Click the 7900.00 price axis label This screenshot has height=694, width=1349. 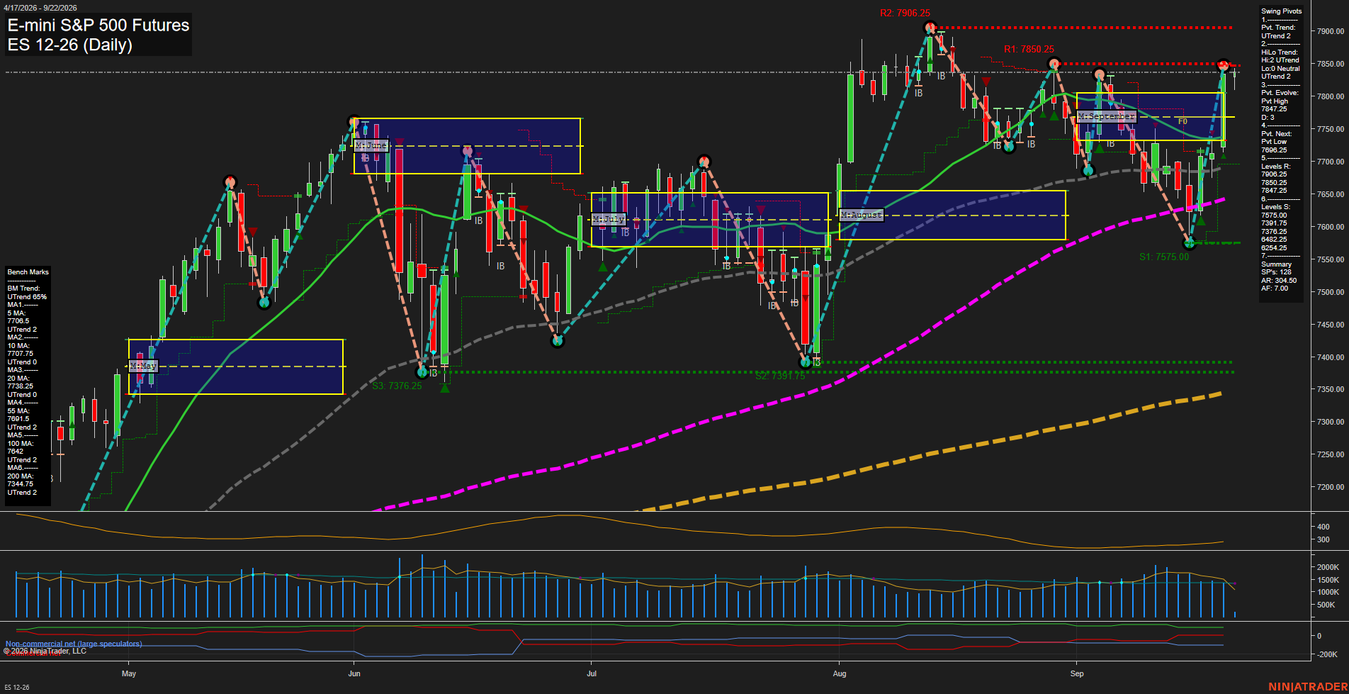click(1331, 32)
